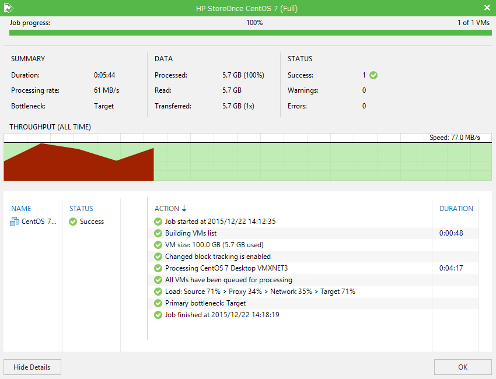This screenshot has height=379, width=496.
Task: Click the Veeam job icon in title bar
Action: click(9, 8)
